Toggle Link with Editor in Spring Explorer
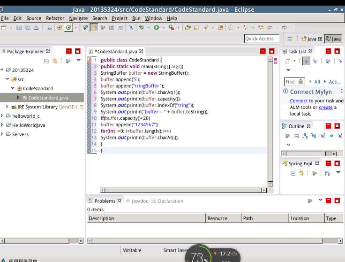This screenshot has height=262, width=345. [x=301, y=173]
